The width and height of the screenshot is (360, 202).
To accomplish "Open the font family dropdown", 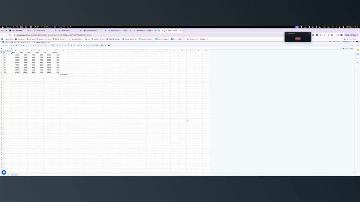I will pyautogui.click(x=44, y=45).
